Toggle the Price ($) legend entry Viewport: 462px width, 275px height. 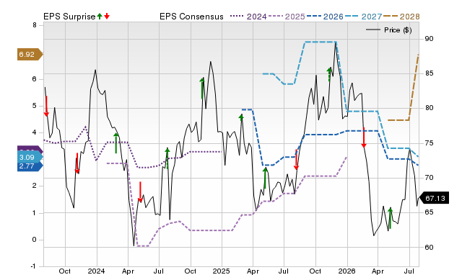pos(389,30)
